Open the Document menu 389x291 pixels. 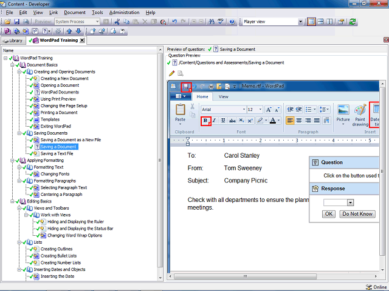(x=75, y=12)
